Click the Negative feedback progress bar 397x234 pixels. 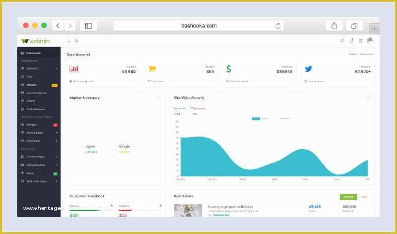coord(140,210)
